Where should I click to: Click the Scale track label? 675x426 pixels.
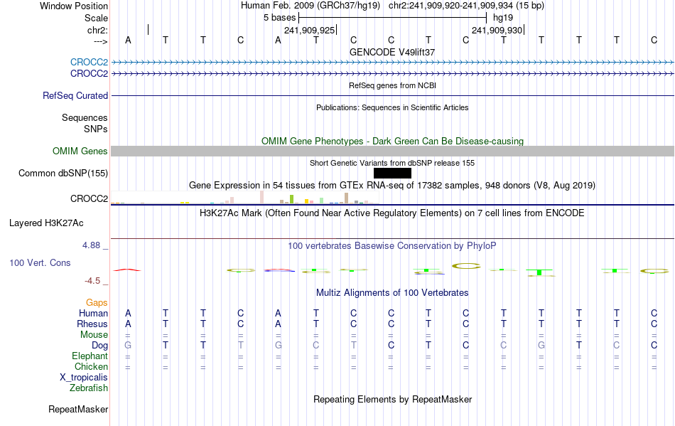tap(96, 18)
